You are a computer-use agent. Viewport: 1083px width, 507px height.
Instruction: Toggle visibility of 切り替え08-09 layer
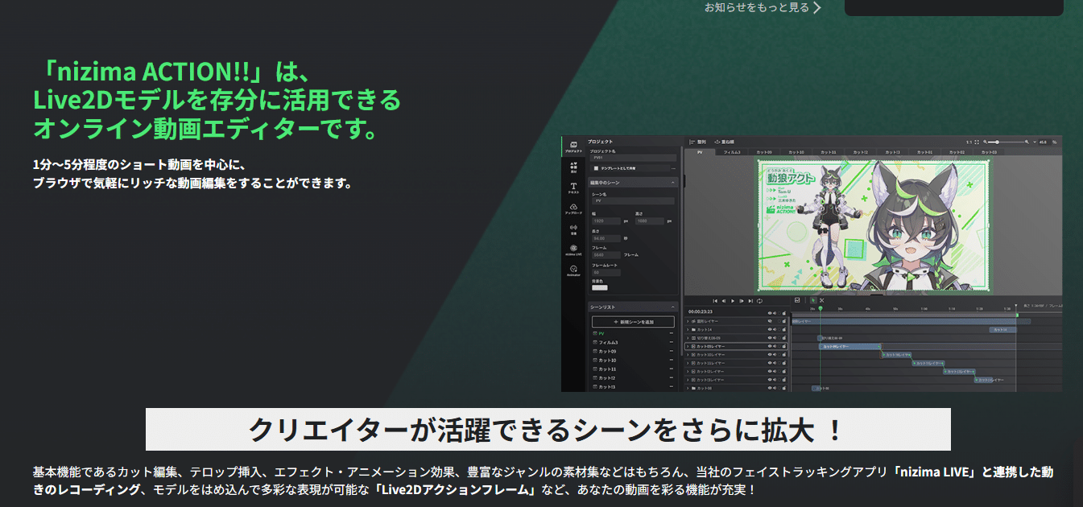pos(770,338)
